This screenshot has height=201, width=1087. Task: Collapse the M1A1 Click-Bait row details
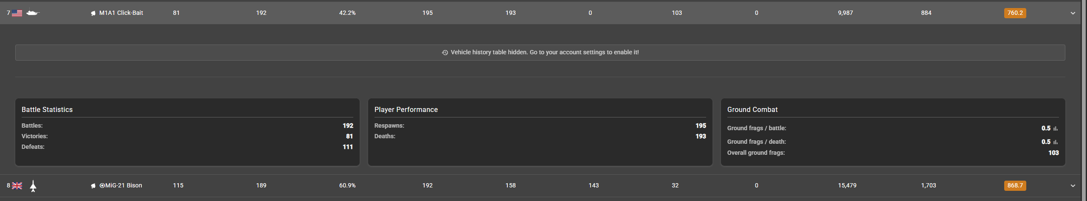[1073, 13]
